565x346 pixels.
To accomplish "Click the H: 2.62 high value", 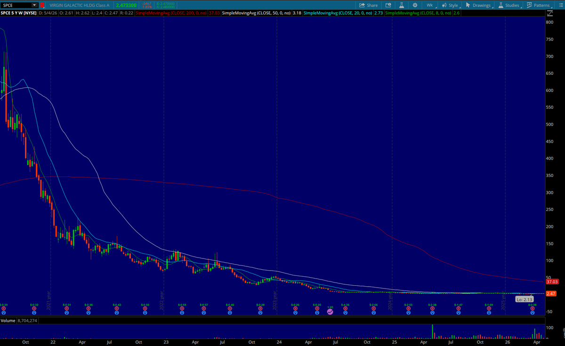I will point(83,13).
